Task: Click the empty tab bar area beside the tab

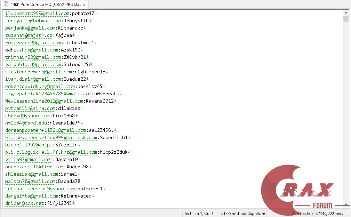Action: [220, 5]
